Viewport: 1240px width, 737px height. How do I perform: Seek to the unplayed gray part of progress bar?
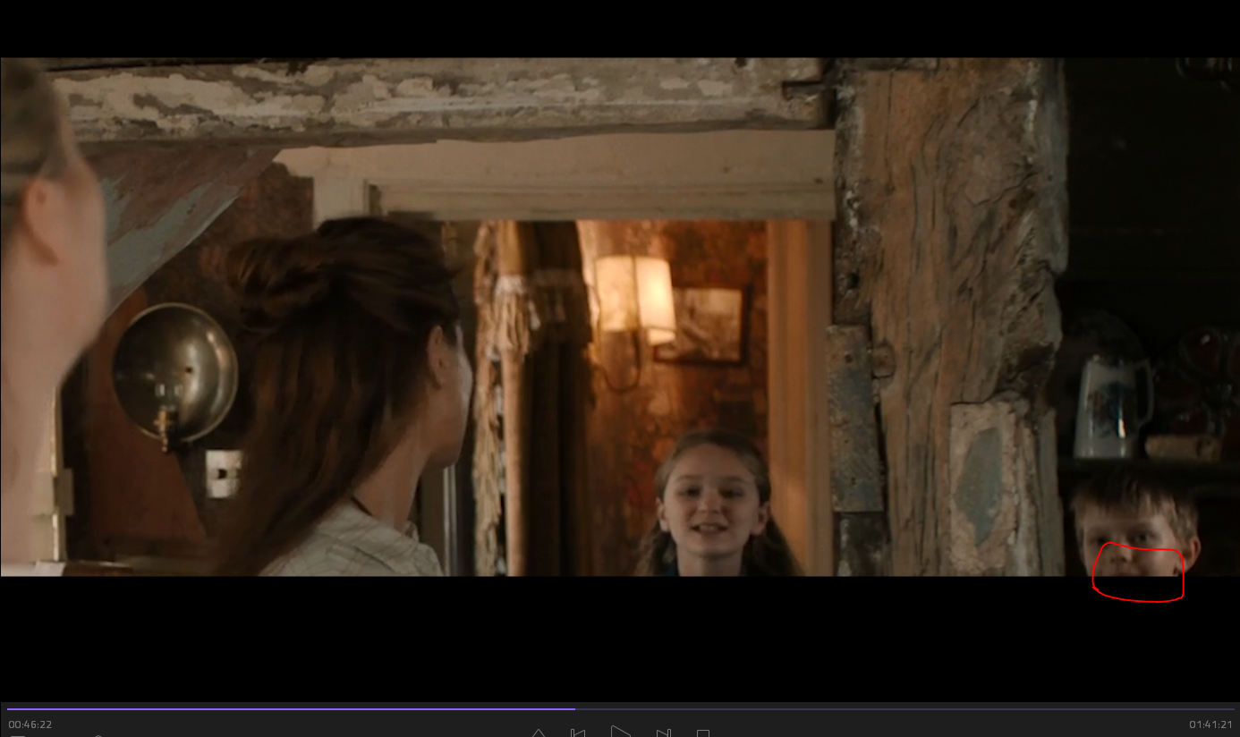coord(895,709)
